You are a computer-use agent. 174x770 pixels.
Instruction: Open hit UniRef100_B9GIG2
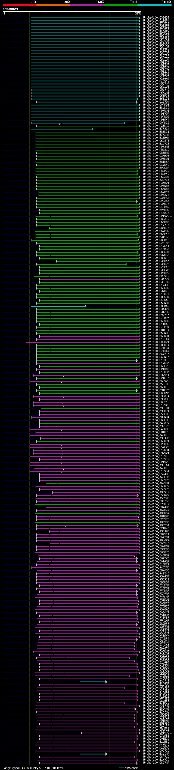tap(156, 36)
